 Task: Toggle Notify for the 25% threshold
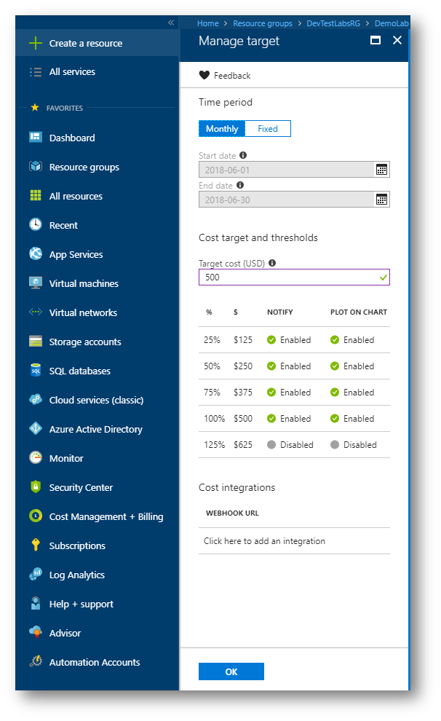[x=271, y=340]
